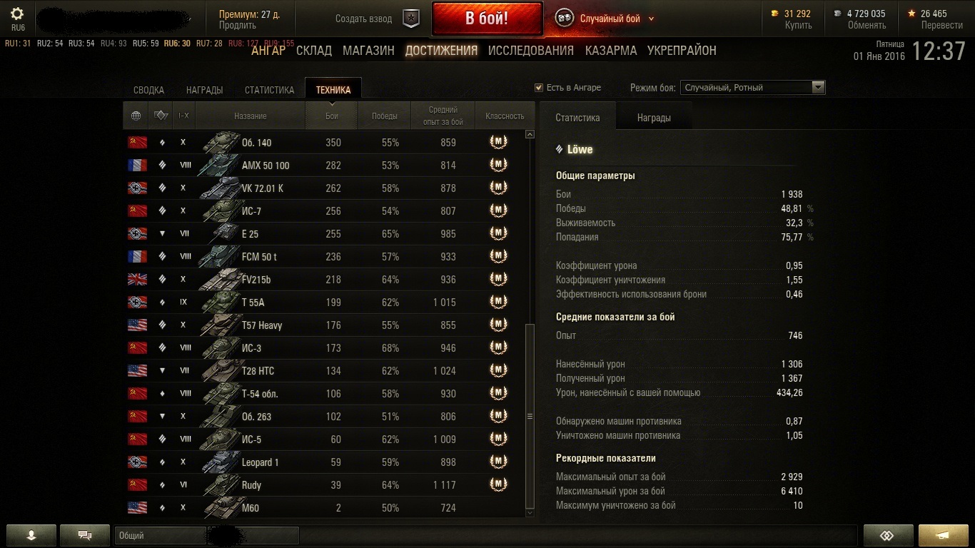This screenshot has height=548, width=975.
Task: Open settings gear icon near RU6
Action: (x=17, y=14)
